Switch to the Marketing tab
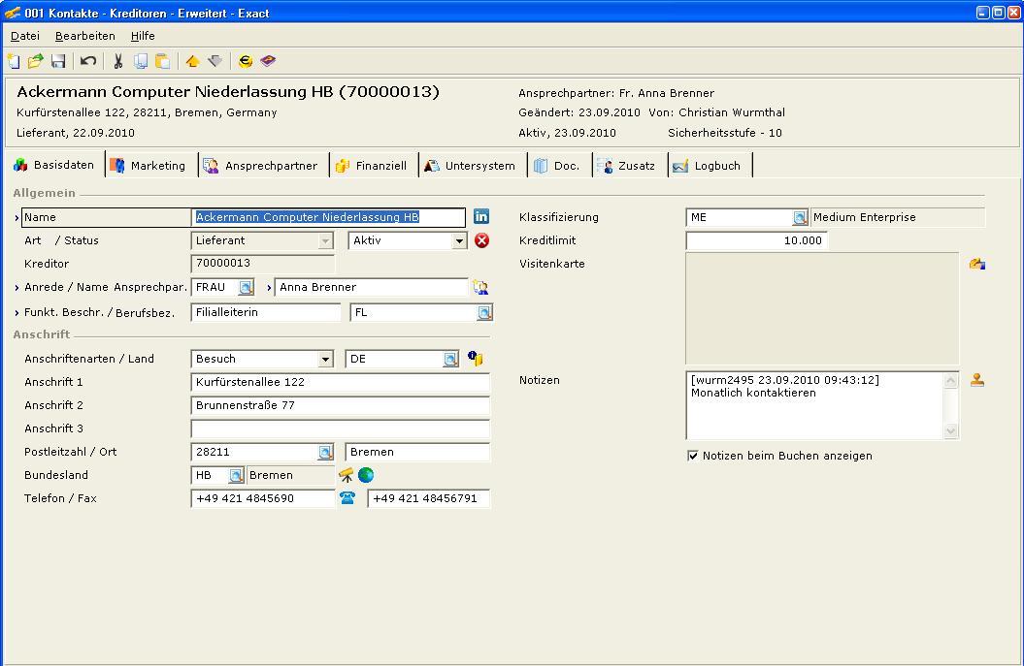This screenshot has height=666, width=1024. (x=149, y=166)
